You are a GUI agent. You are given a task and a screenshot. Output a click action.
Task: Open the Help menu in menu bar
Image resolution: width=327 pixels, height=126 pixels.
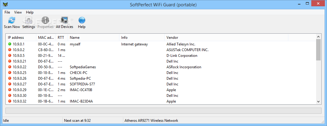pyautogui.click(x=30, y=12)
